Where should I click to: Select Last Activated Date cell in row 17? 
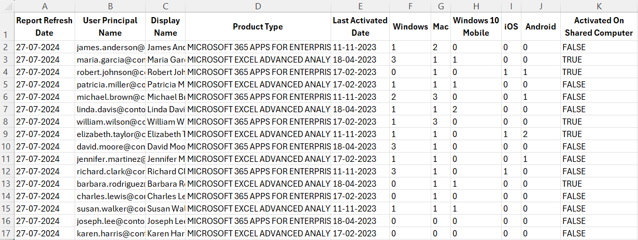click(x=360, y=233)
